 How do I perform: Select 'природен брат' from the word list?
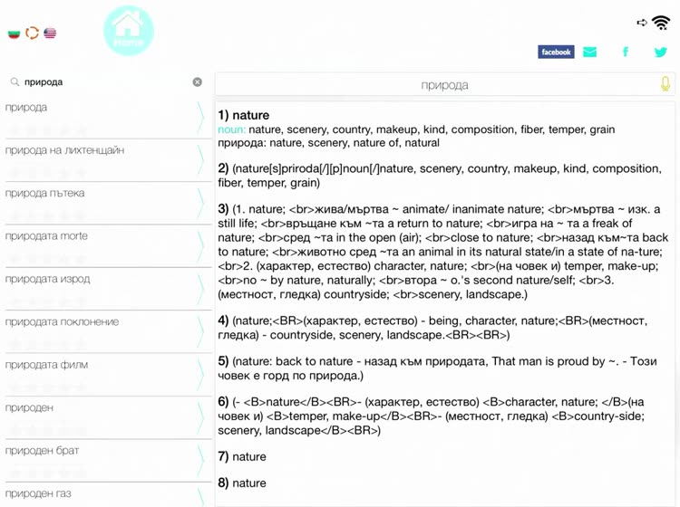pyautogui.click(x=91, y=451)
